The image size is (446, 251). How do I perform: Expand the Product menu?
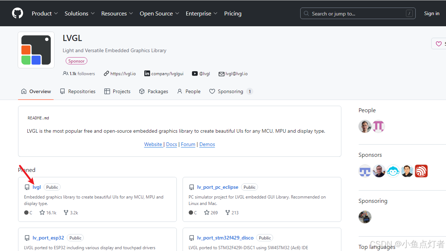click(x=45, y=13)
